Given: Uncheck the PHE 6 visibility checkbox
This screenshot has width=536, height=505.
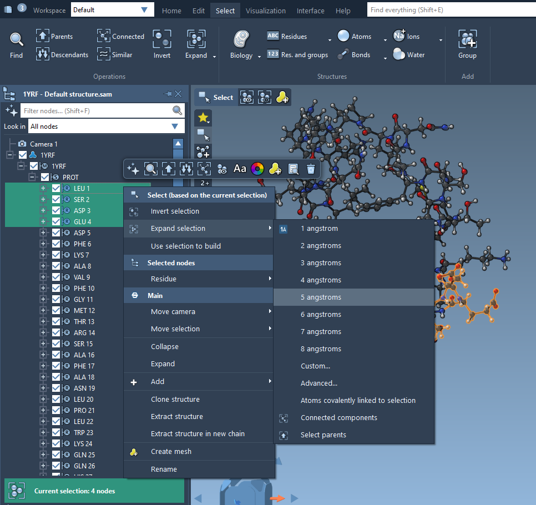Looking at the screenshot, I should (56, 244).
